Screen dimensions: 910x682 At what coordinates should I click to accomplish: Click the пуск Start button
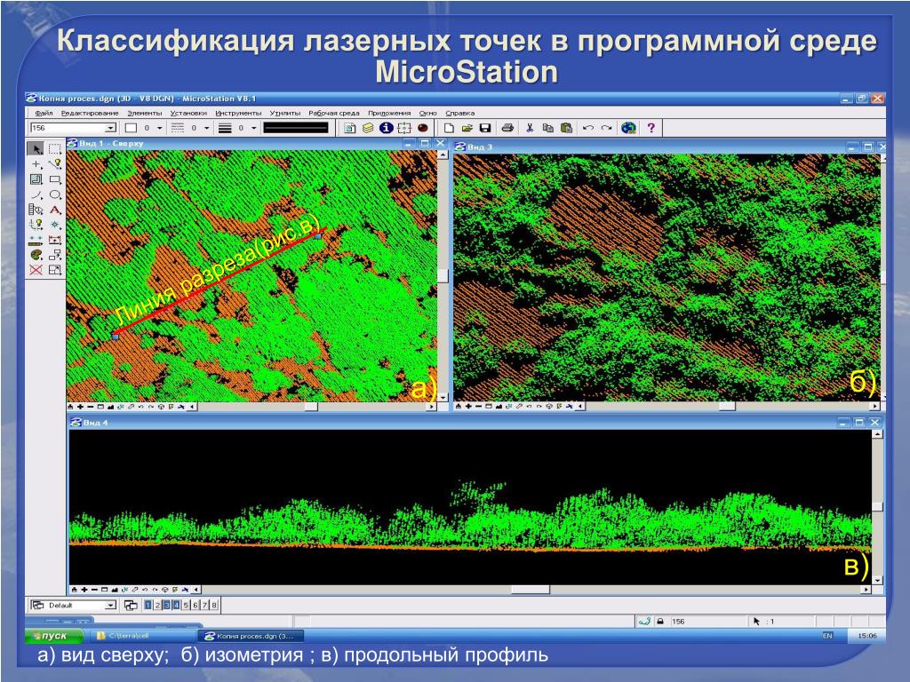click(x=53, y=636)
